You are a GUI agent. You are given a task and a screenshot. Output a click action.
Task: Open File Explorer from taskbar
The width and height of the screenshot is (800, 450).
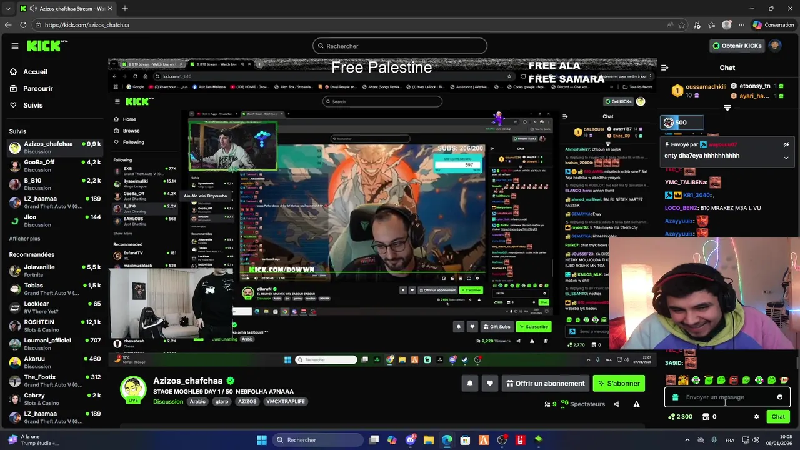(x=429, y=440)
